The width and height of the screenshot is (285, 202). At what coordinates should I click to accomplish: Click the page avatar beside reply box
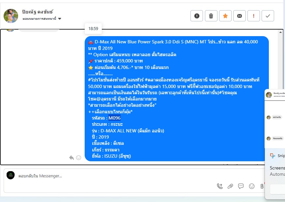tap(11, 175)
